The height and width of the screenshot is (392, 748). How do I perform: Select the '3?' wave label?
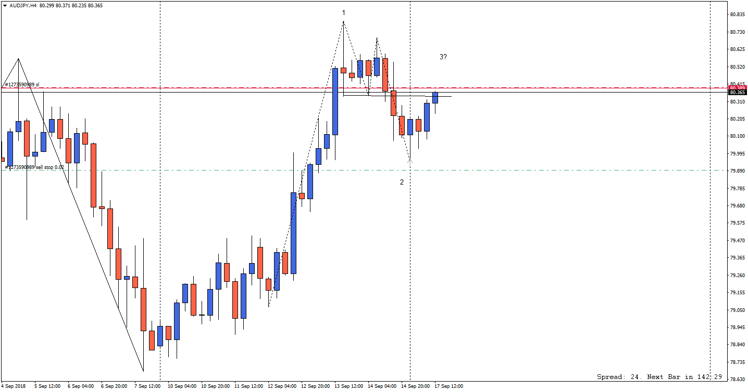coord(443,57)
